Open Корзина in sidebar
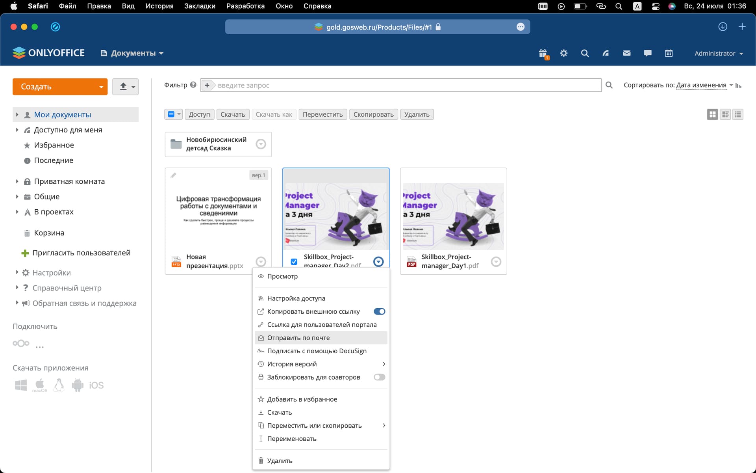 tap(49, 233)
